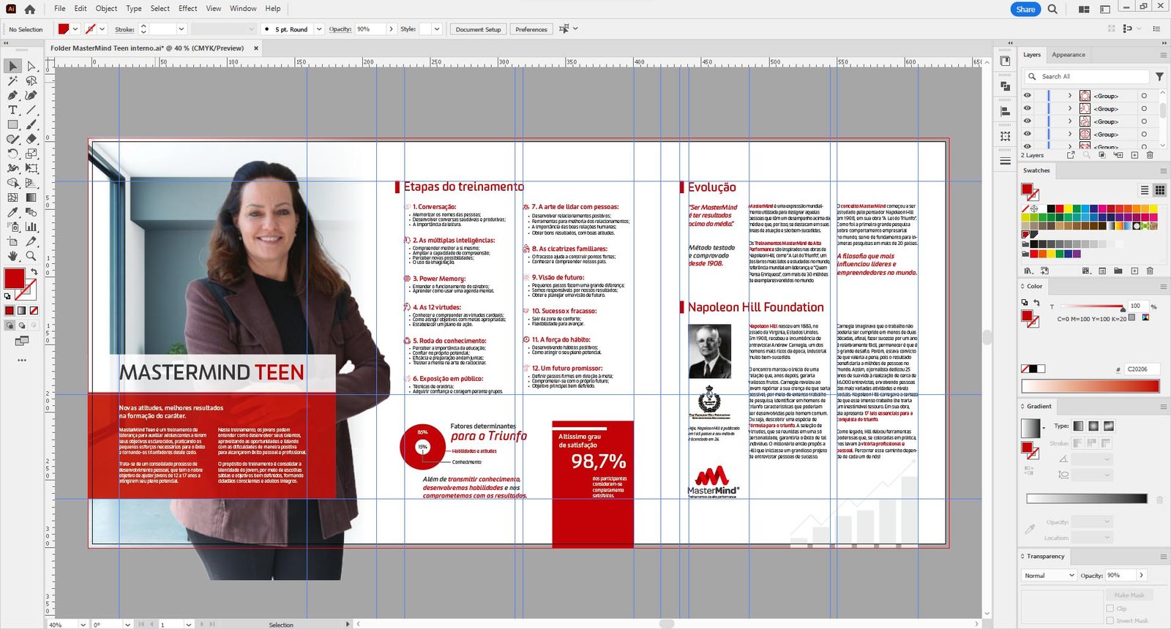1171x629 pixels.
Task: Select the Eraser tool
Action: pos(31,139)
